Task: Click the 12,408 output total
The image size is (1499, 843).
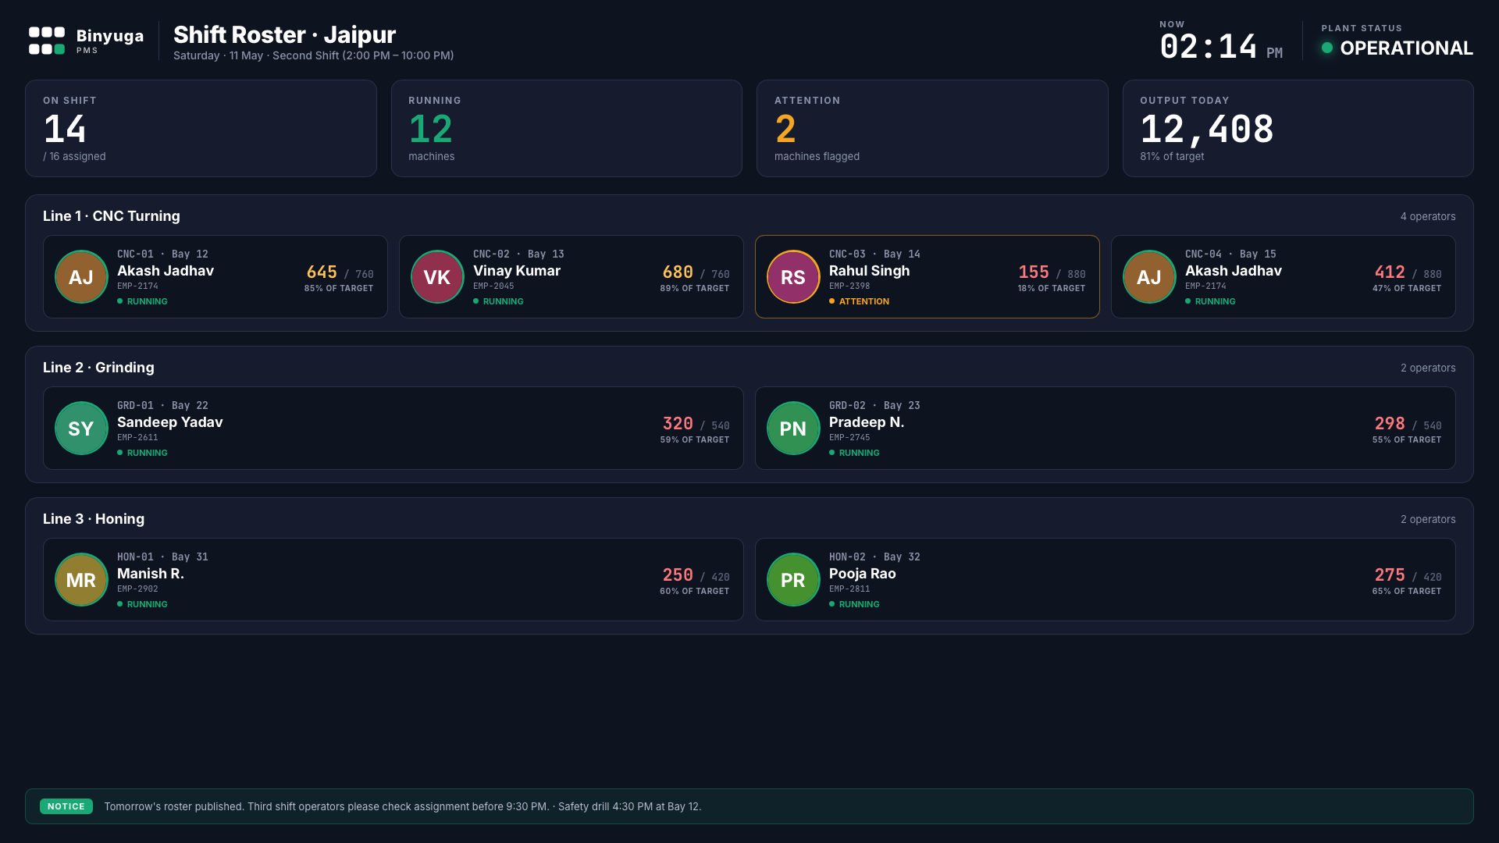Action: pyautogui.click(x=1207, y=129)
